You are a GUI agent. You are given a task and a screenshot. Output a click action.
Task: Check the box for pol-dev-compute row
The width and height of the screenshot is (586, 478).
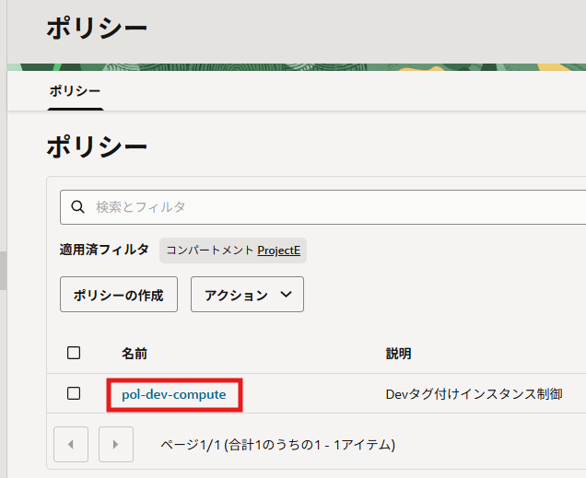pos(74,394)
